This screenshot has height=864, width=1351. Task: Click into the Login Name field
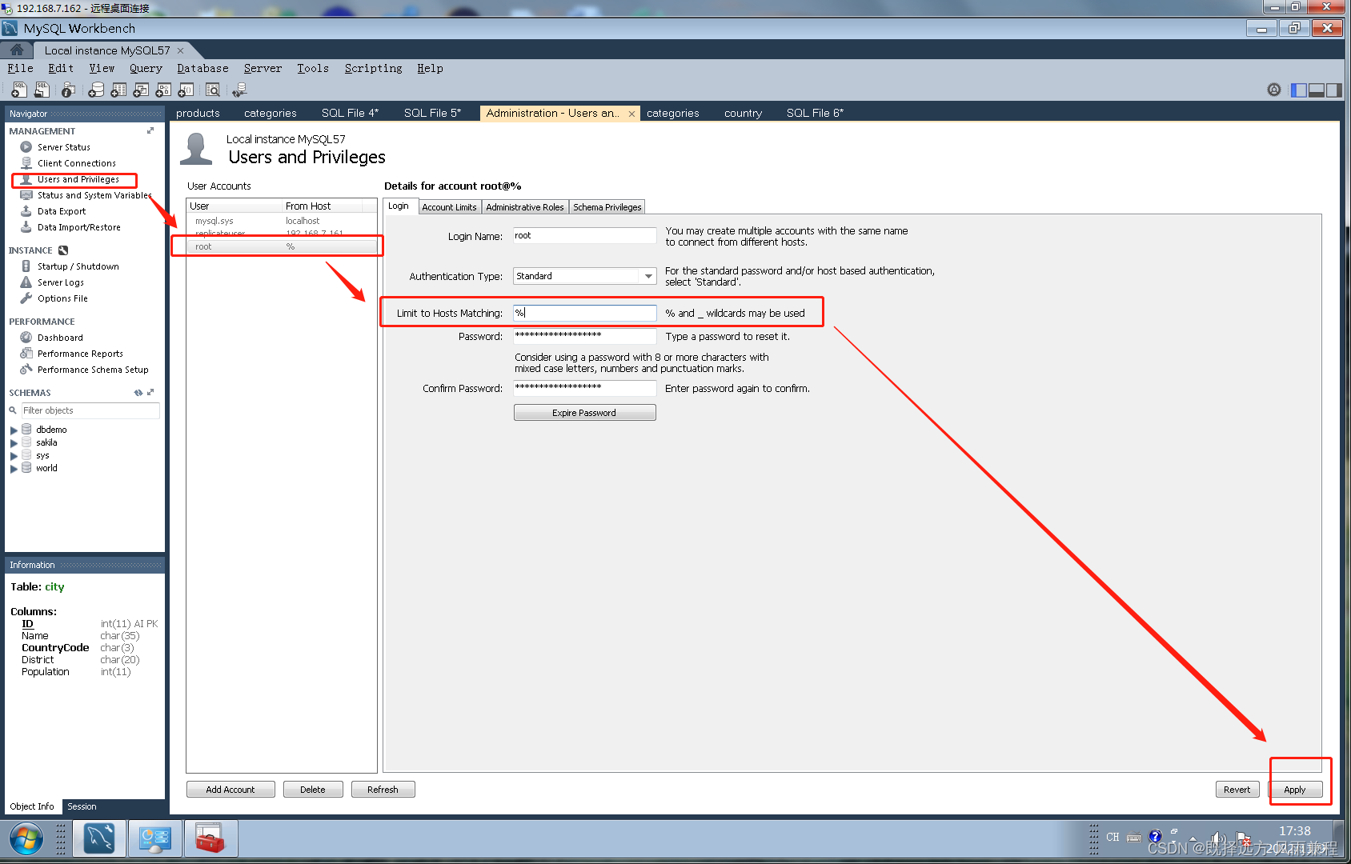click(584, 236)
